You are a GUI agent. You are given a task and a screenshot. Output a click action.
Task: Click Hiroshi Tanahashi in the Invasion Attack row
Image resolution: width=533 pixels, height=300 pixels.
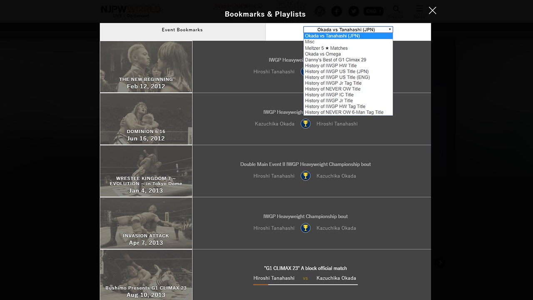point(274,228)
